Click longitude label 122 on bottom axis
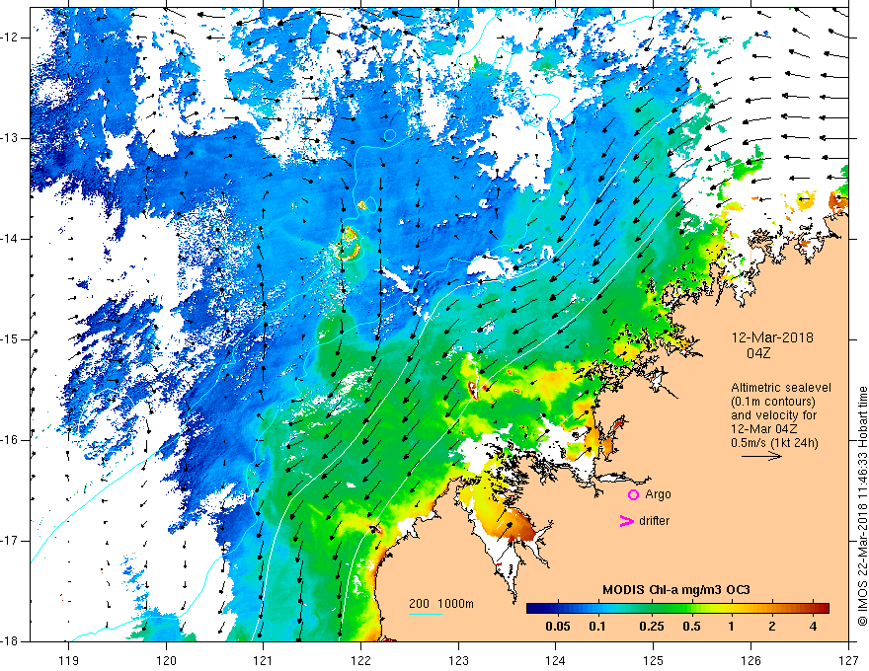 coord(360,660)
